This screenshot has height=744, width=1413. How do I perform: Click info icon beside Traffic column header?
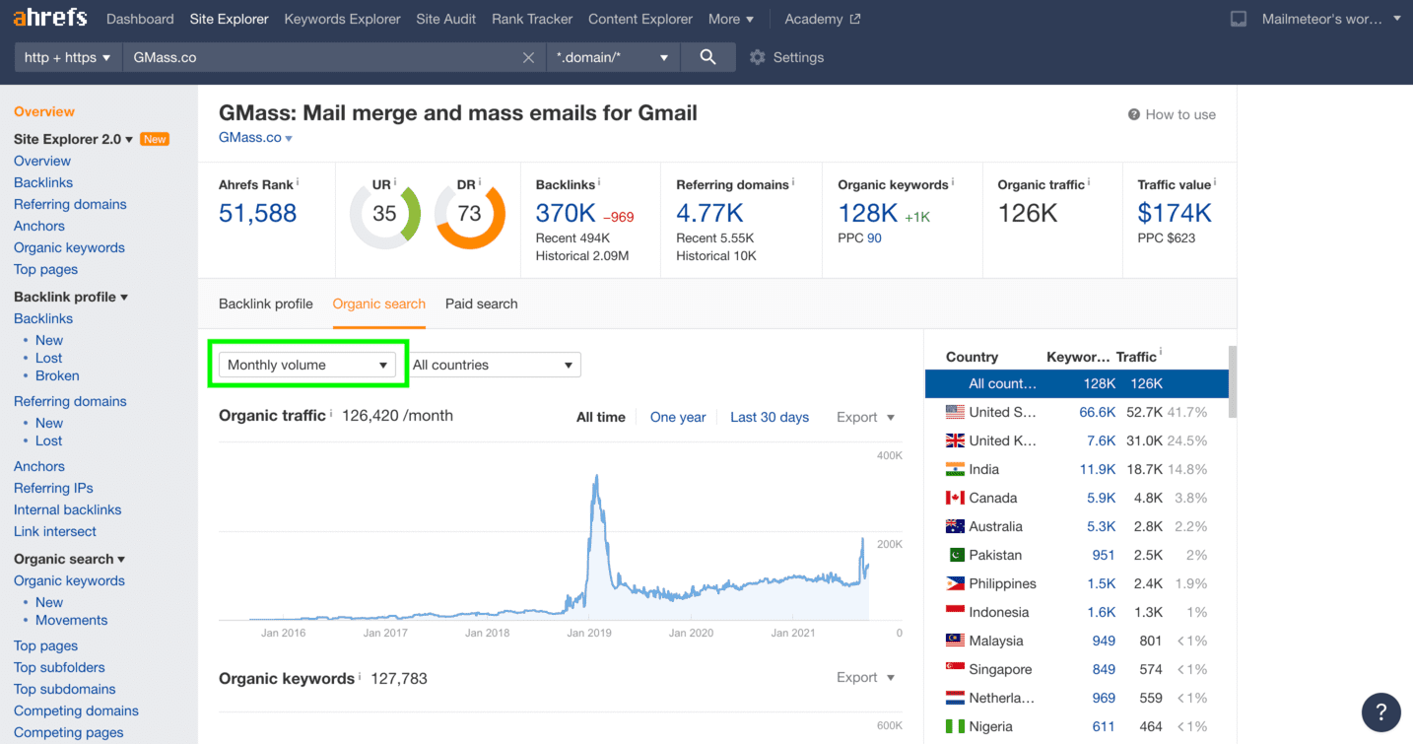(1161, 353)
